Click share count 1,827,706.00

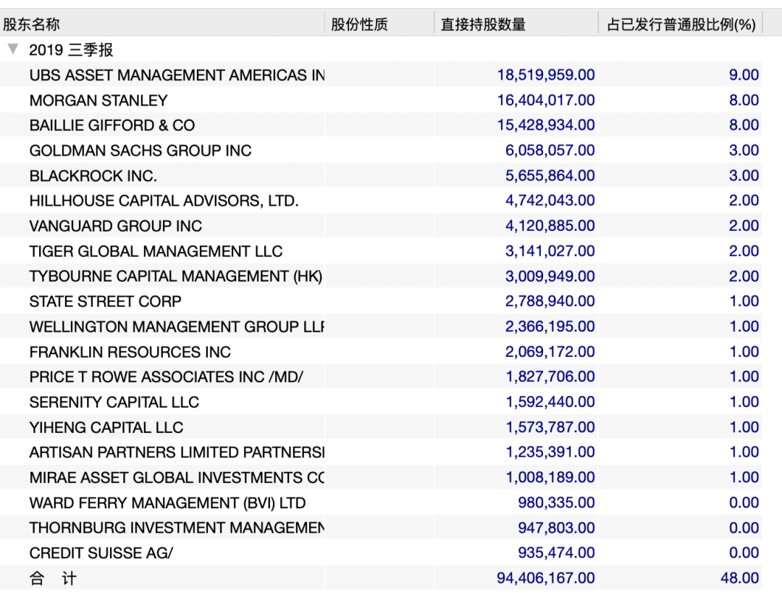coord(550,377)
